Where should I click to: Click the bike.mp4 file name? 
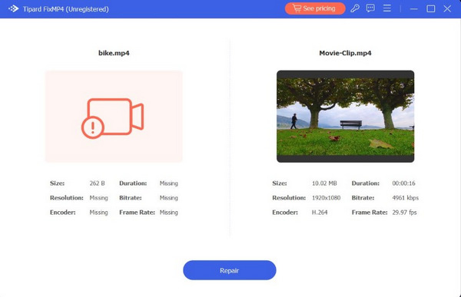114,53
